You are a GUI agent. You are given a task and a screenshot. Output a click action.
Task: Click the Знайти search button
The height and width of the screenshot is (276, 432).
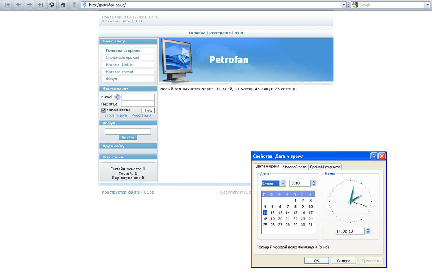tap(128, 138)
